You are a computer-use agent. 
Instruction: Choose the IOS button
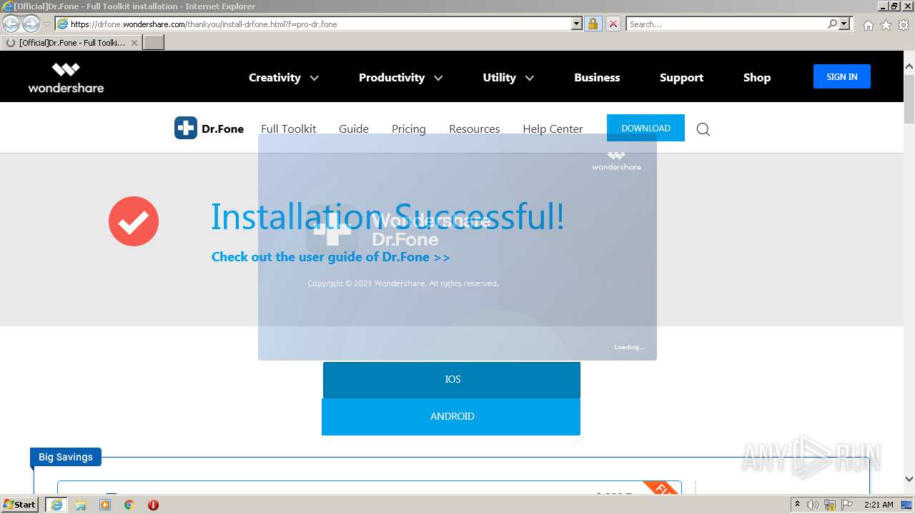click(x=452, y=380)
